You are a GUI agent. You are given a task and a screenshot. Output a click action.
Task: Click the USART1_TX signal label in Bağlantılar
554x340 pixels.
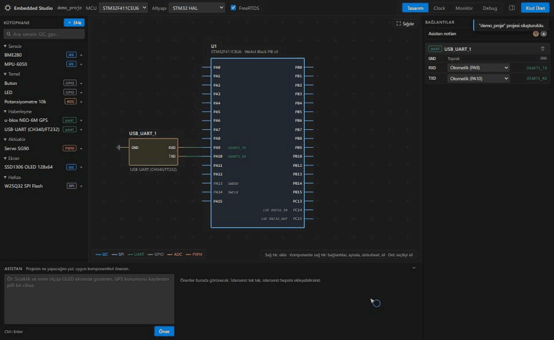click(x=536, y=68)
